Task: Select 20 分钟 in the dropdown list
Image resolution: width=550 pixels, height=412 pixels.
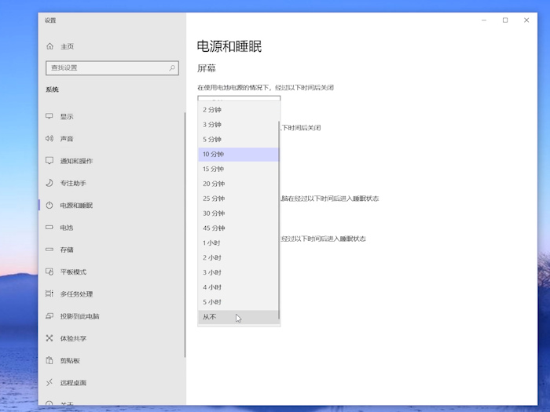Action: point(239,184)
